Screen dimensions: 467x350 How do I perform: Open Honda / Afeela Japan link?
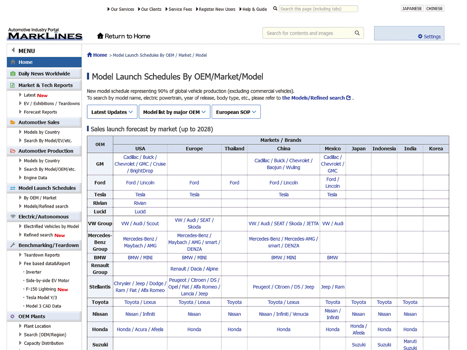[x=358, y=329]
